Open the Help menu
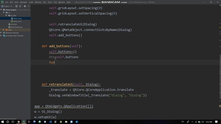Screen dimensions: 221x124 point(68,2)
